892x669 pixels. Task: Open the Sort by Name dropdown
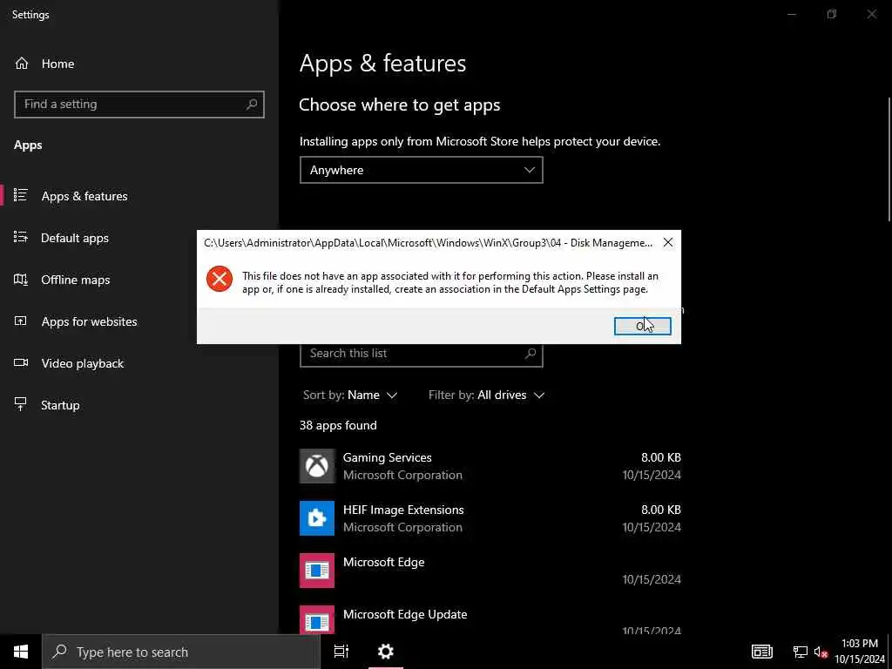pyautogui.click(x=350, y=395)
